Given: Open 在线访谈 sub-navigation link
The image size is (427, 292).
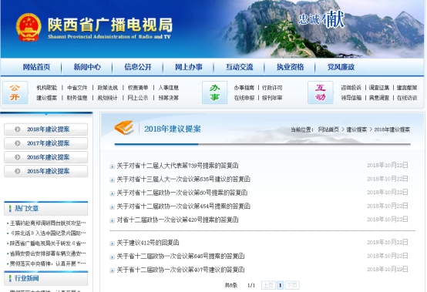Looking at the screenshot, I should tap(407, 98).
